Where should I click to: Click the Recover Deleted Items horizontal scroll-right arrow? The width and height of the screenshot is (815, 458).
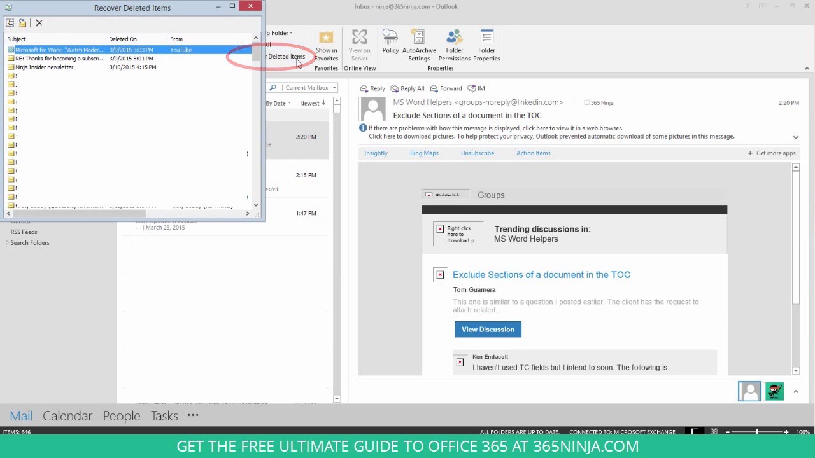click(x=248, y=213)
